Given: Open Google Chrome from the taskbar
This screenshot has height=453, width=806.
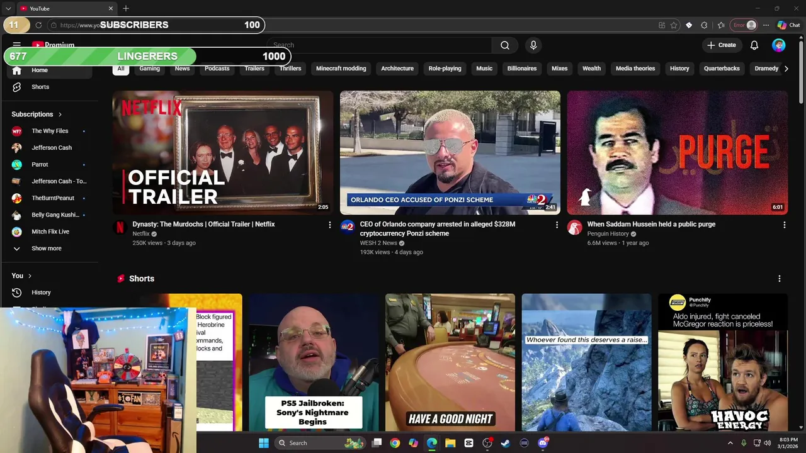Looking at the screenshot, I should [395, 443].
